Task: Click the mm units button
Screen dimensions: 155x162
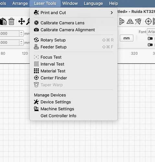Action: click(x=127, y=38)
